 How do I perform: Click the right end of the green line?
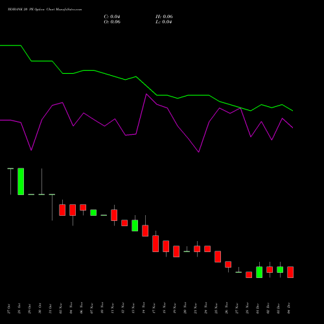[292, 111]
